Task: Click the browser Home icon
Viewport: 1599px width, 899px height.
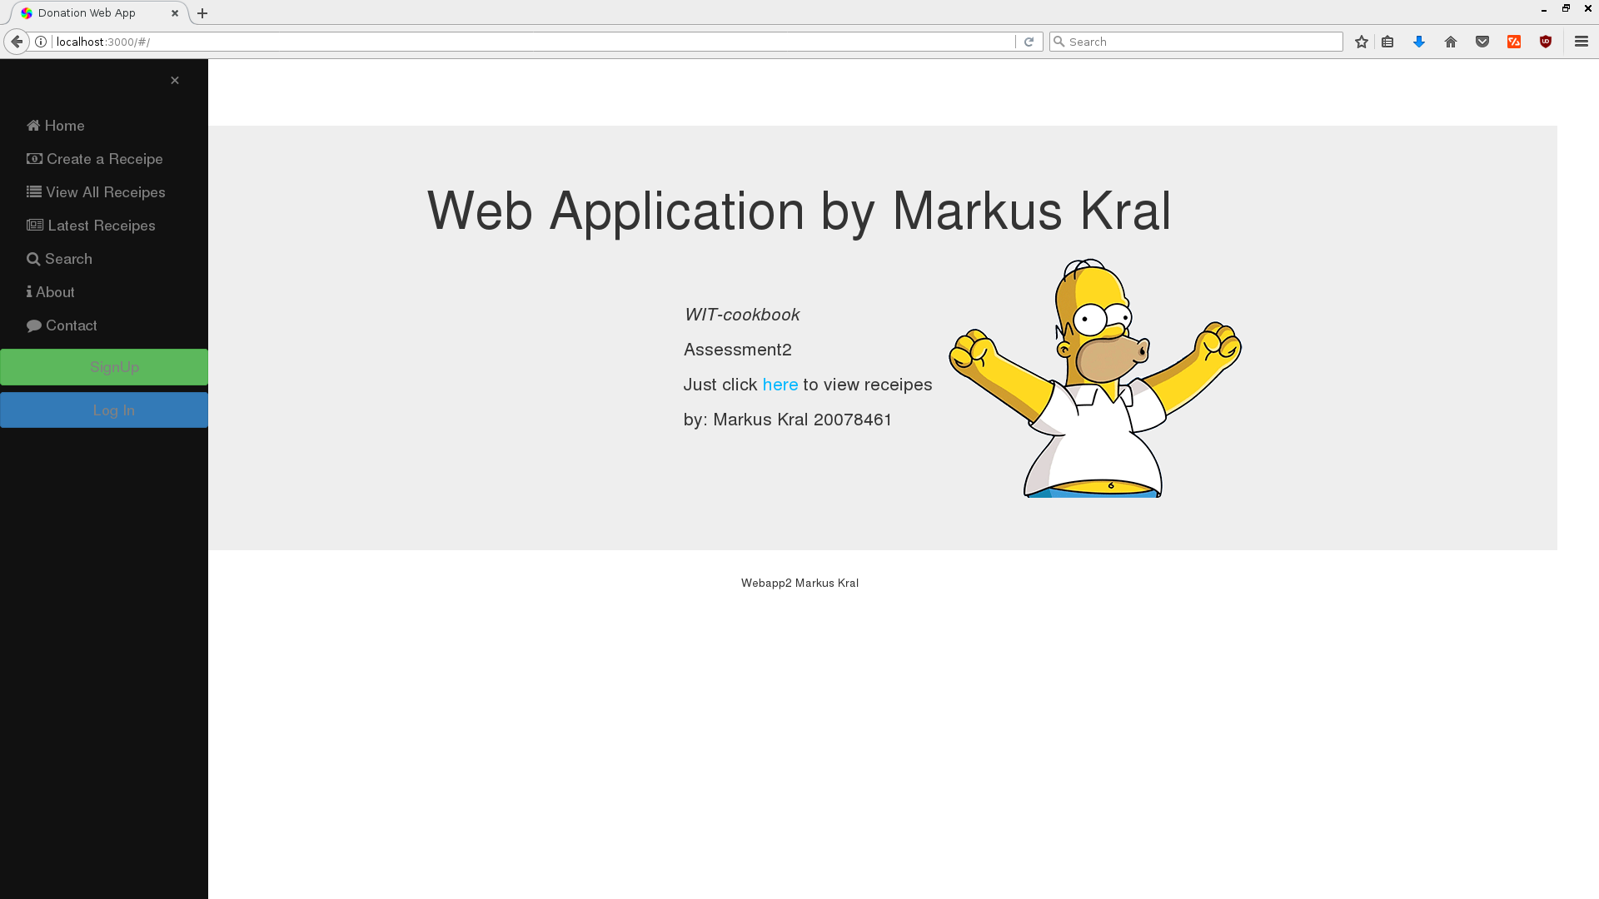Action: point(1451,42)
